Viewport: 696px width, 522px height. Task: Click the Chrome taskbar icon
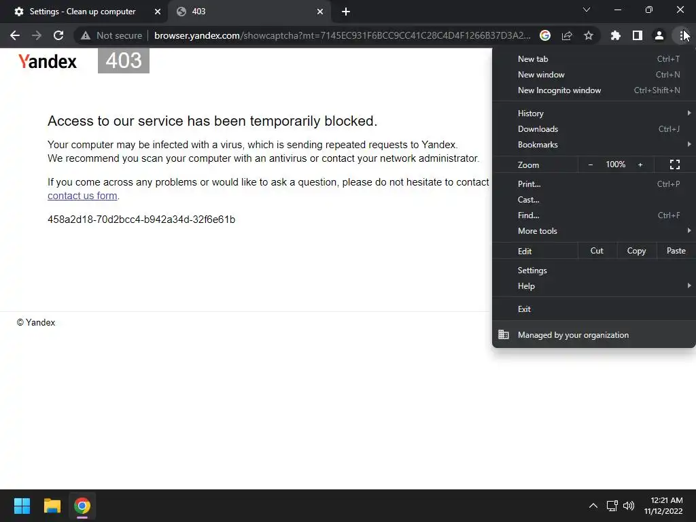(x=82, y=506)
